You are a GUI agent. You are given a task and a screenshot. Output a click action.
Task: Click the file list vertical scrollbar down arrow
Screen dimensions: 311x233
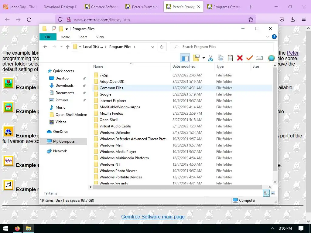275,182
